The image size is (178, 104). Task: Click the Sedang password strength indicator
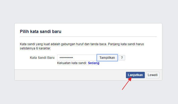(94, 63)
